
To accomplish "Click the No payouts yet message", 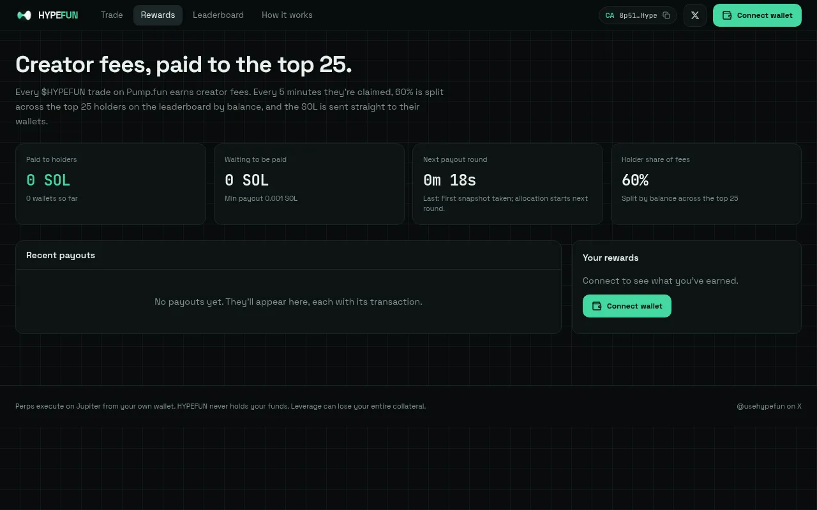I will pyautogui.click(x=289, y=302).
